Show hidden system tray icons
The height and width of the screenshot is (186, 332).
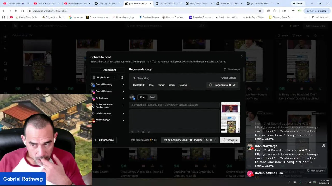tap(289, 182)
